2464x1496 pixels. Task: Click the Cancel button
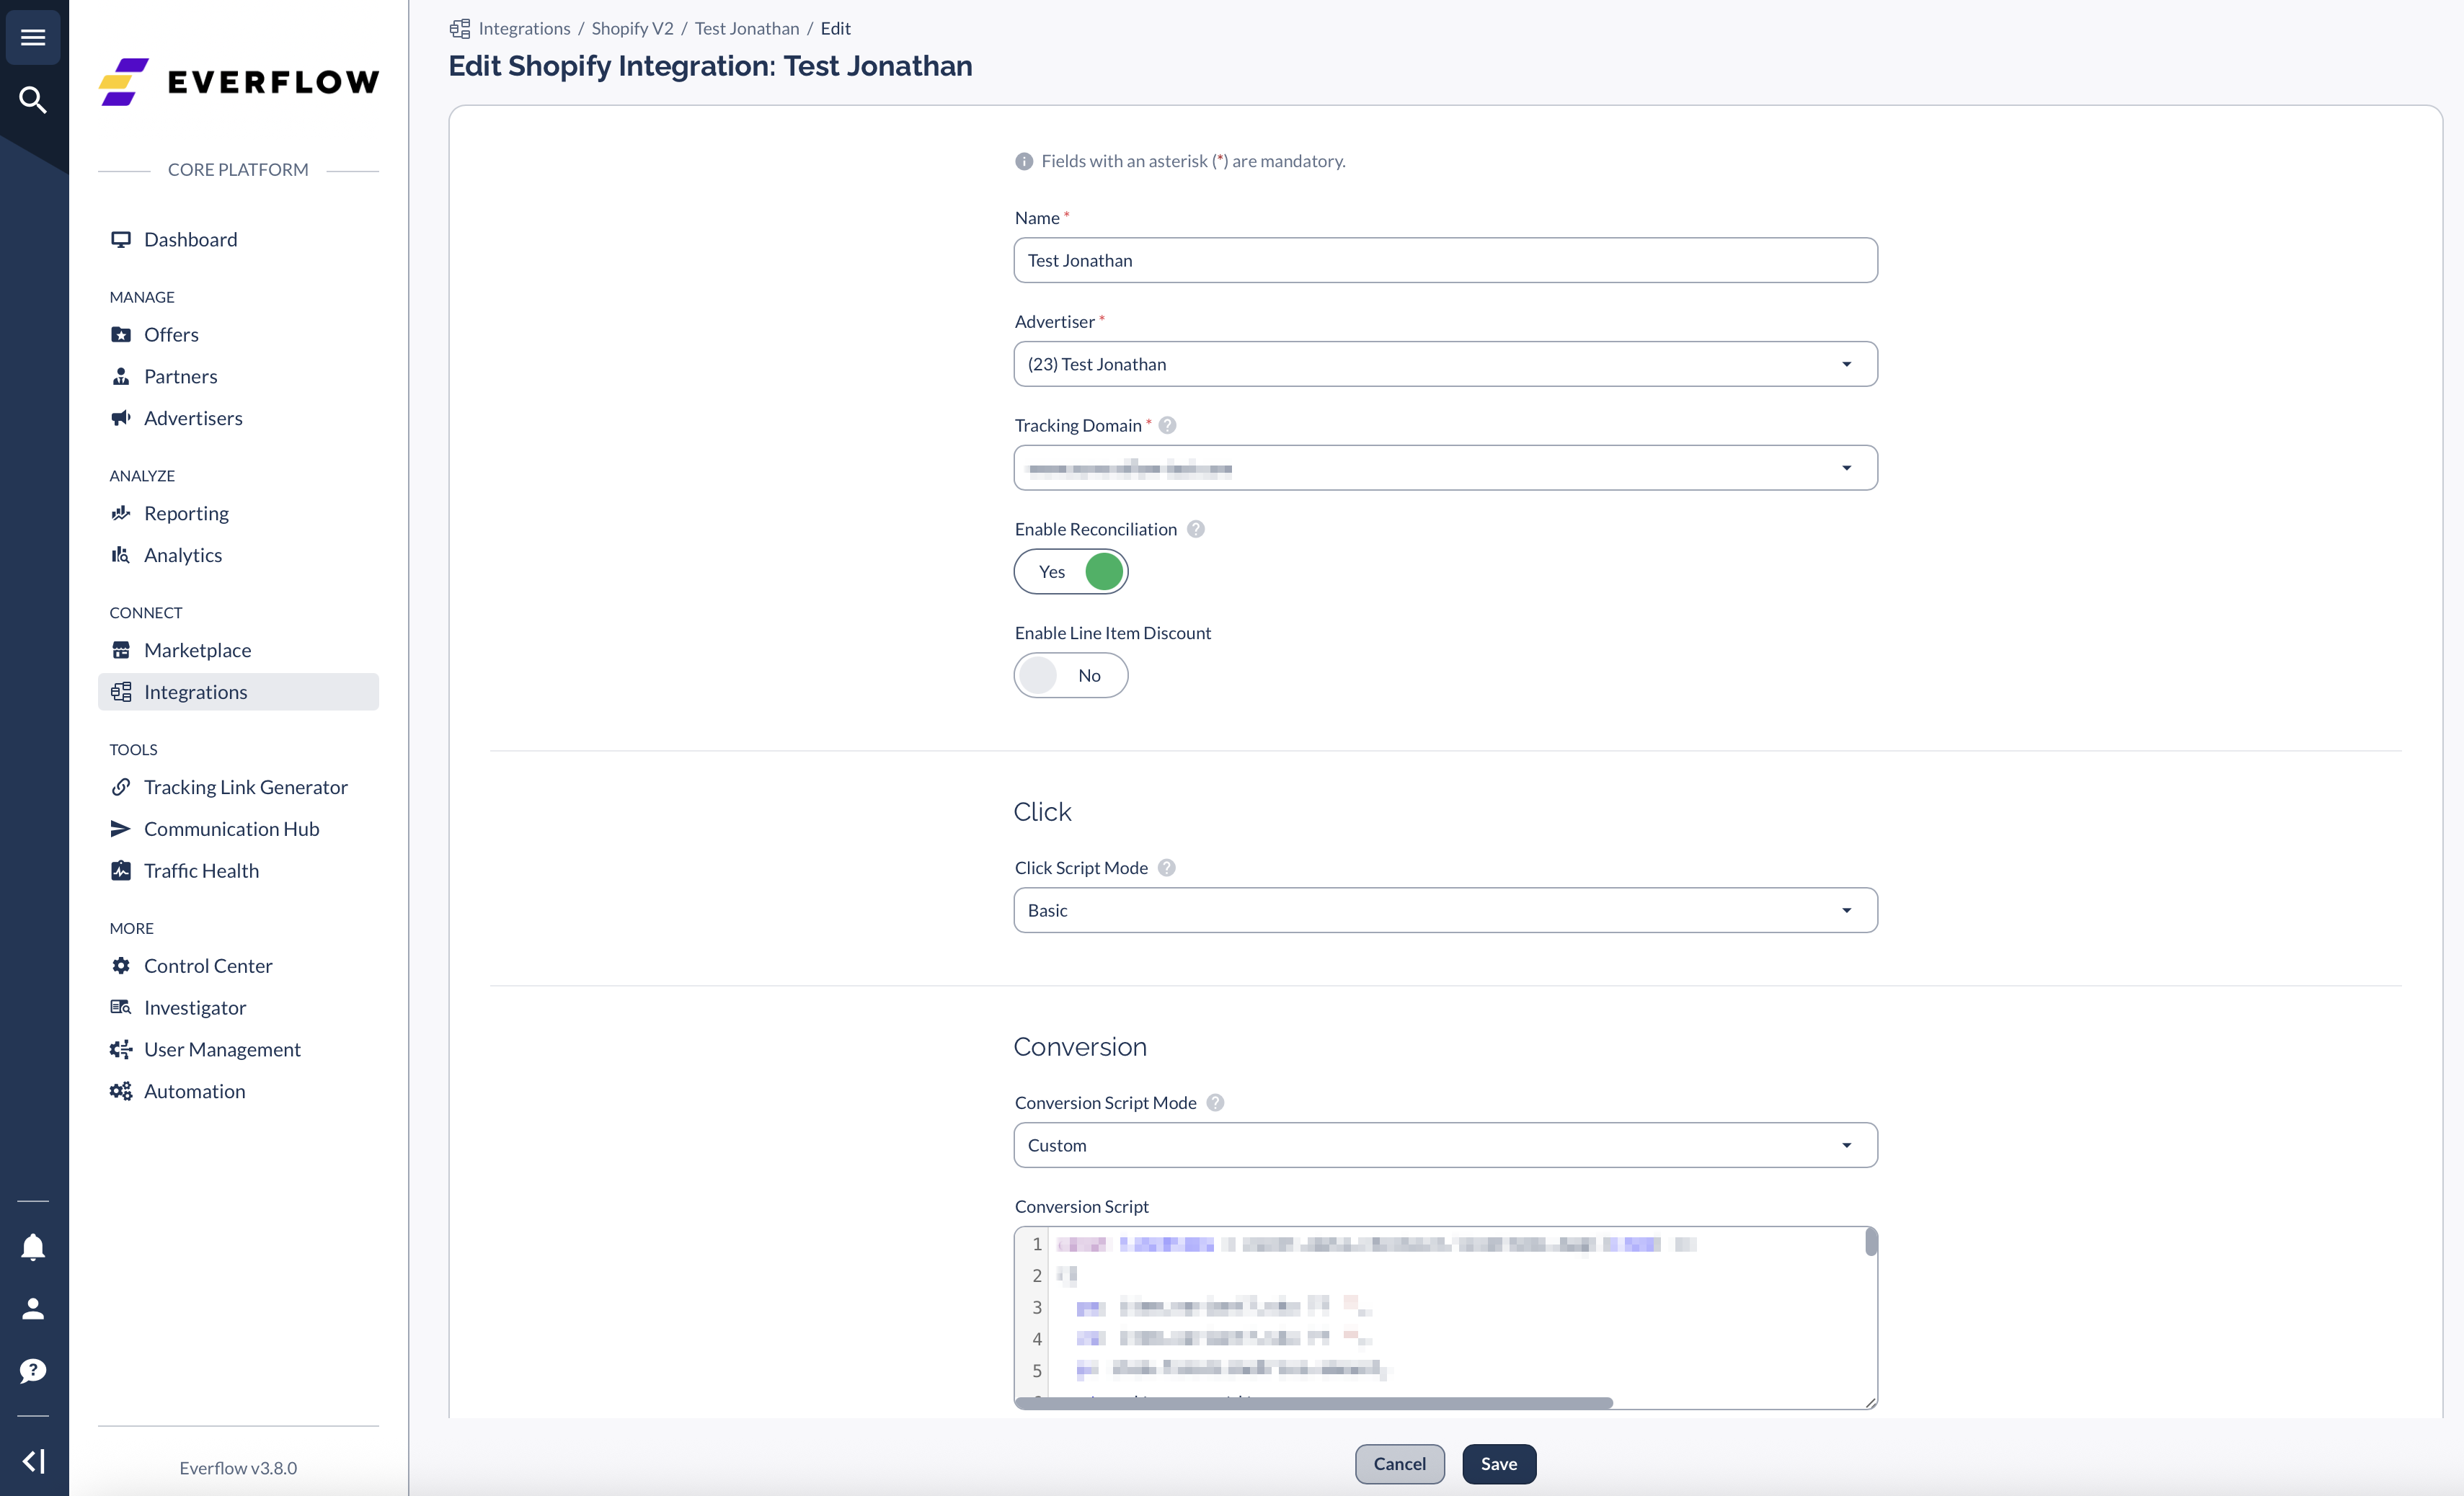(1400, 1464)
